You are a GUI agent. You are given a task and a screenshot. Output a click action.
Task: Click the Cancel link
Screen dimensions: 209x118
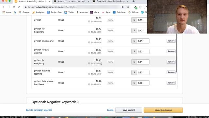point(110,110)
